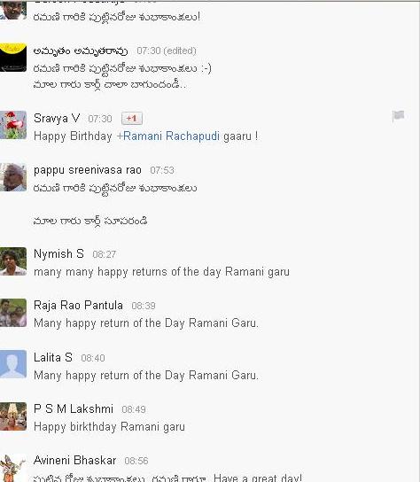Click the +1 button beside Sravya V
The height and width of the screenshot is (482, 420).
click(x=132, y=119)
